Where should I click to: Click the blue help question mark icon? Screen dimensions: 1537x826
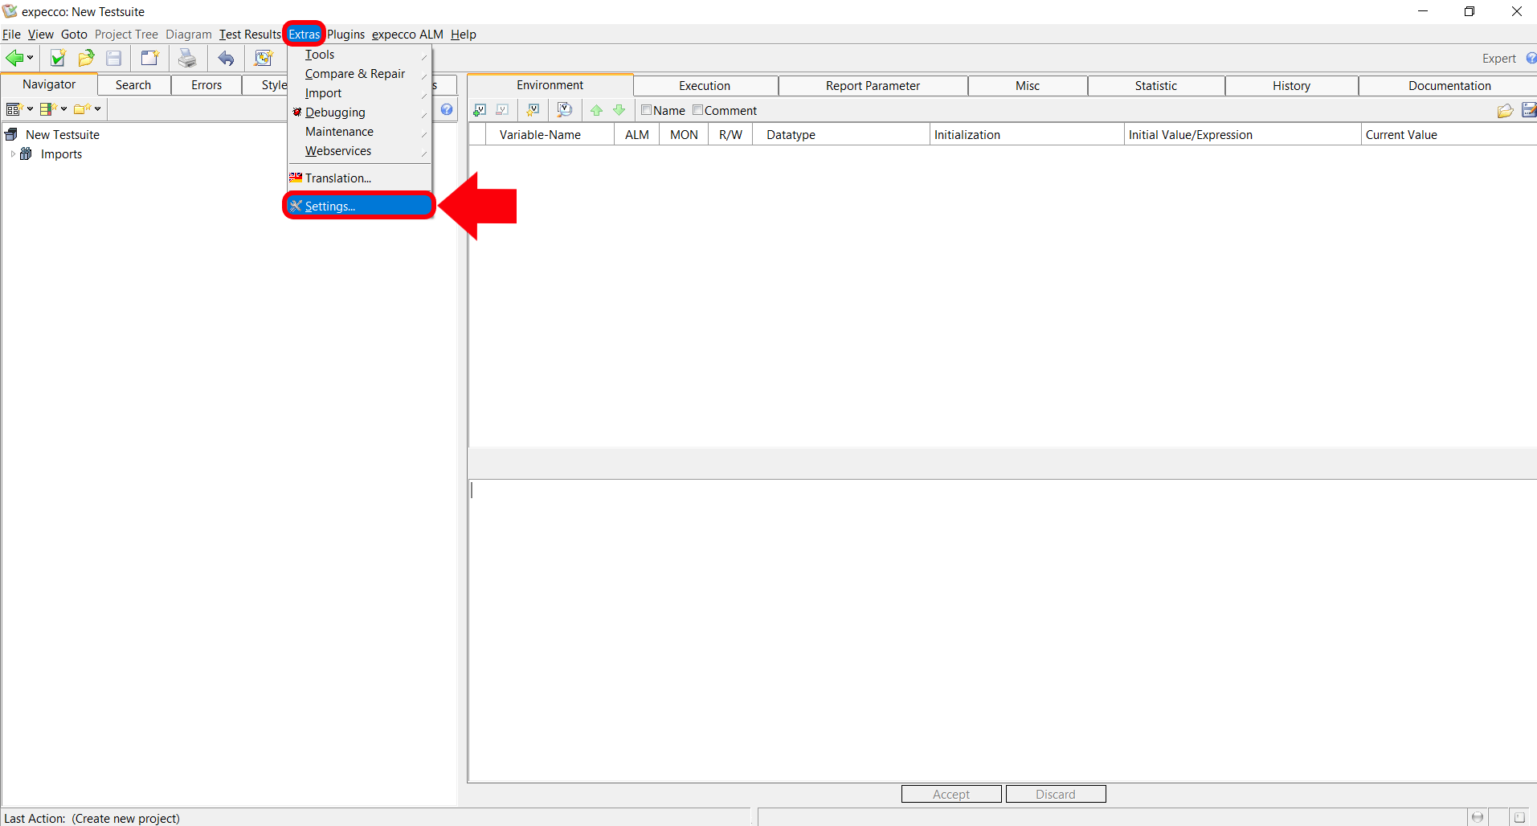[447, 110]
